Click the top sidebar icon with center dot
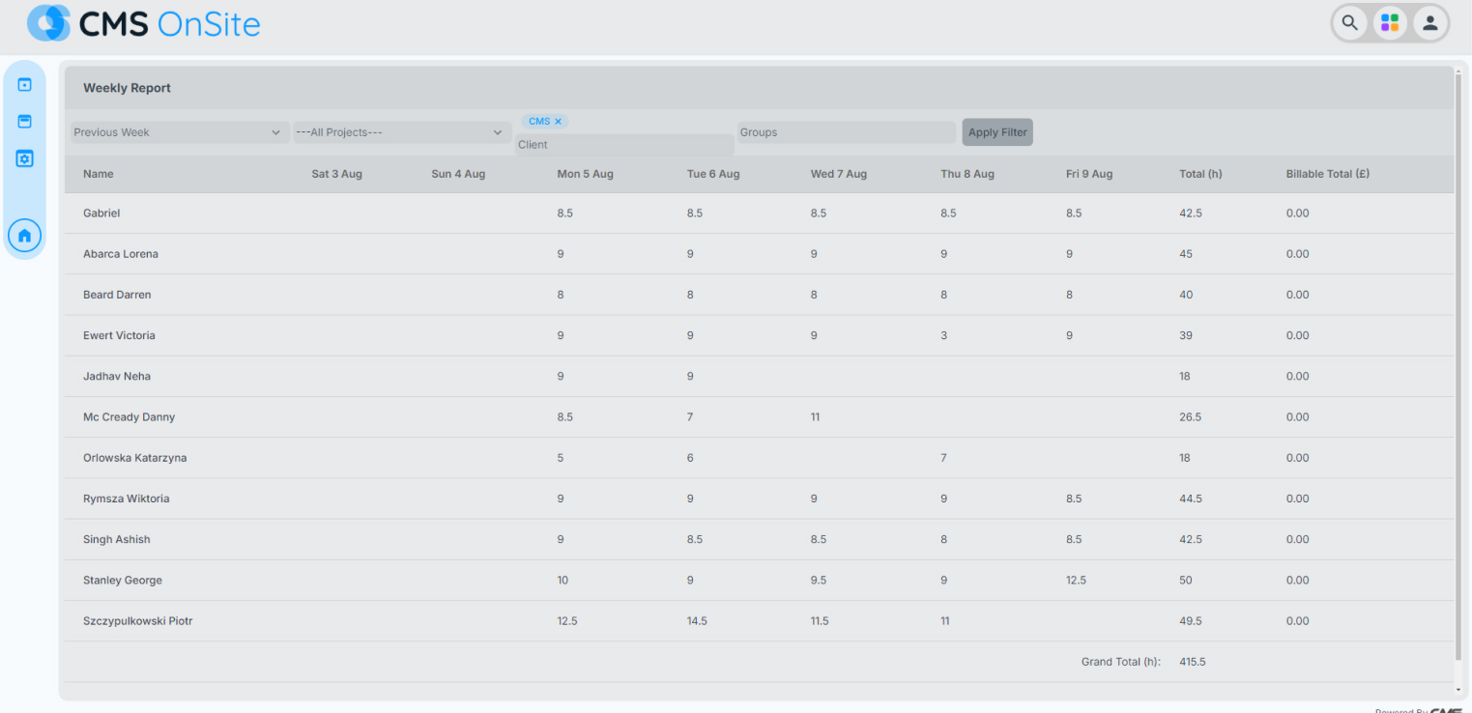The width and height of the screenshot is (1472, 713). 25,85
